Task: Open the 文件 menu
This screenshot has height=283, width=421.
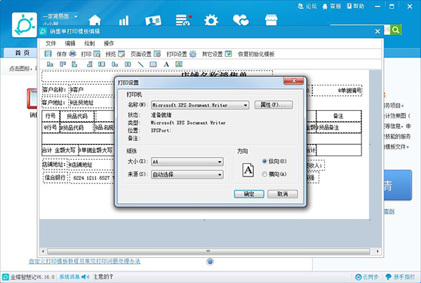Action: (x=51, y=43)
